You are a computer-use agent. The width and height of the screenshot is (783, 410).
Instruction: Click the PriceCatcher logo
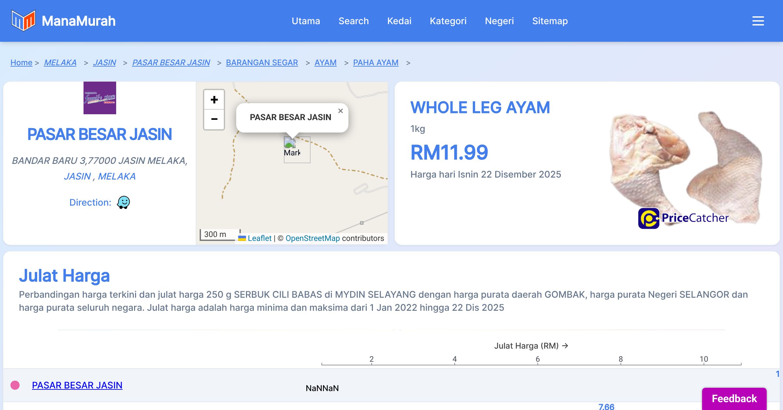[683, 218]
